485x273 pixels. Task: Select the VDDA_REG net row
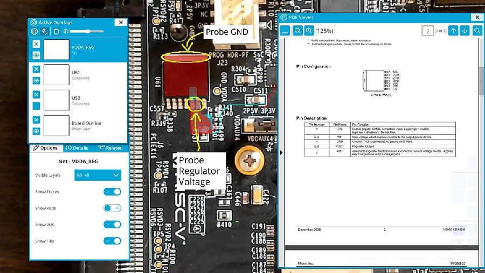[x=78, y=50]
